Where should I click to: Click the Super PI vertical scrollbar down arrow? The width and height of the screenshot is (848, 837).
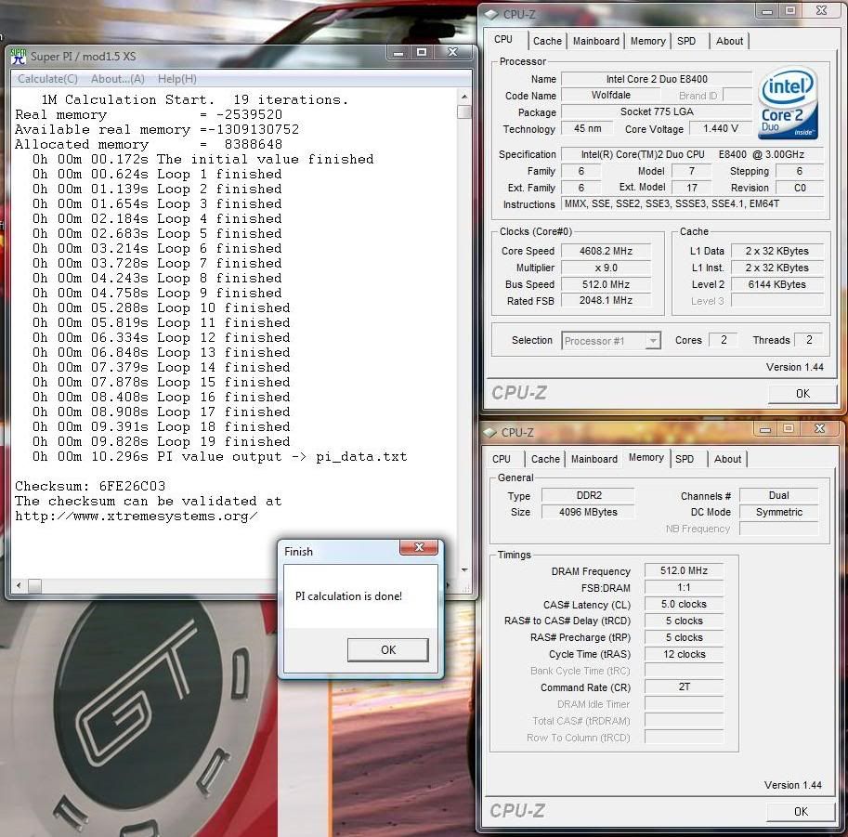click(464, 570)
